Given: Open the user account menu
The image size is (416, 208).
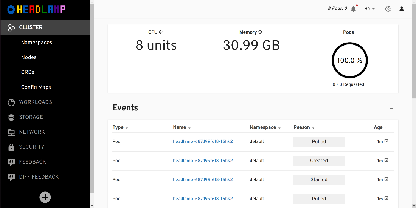Looking at the screenshot, I should point(402,9).
